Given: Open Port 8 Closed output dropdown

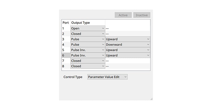Looking at the screenshot, I should (x=88, y=66).
